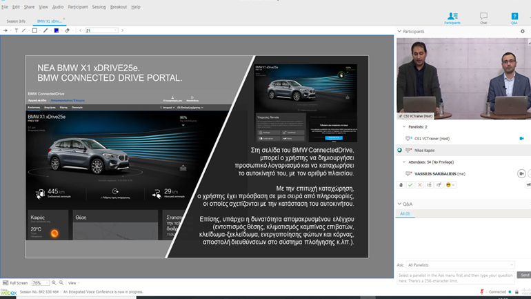Viewport: 531px width, 299px height.
Task: Toggle the green Yes checkmark feedback
Action: point(410,185)
